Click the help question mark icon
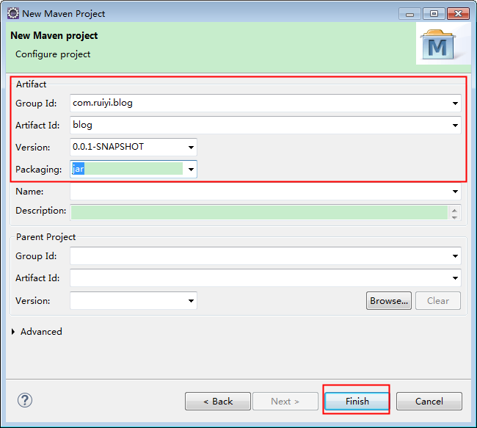 coord(25,400)
